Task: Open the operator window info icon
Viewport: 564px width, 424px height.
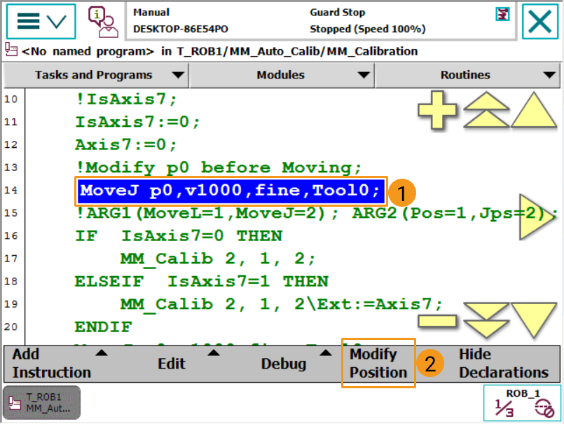Action: click(x=103, y=22)
